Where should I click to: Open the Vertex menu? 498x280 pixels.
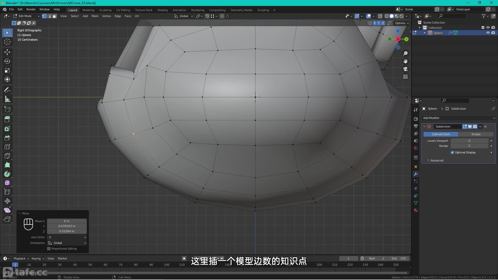106,16
